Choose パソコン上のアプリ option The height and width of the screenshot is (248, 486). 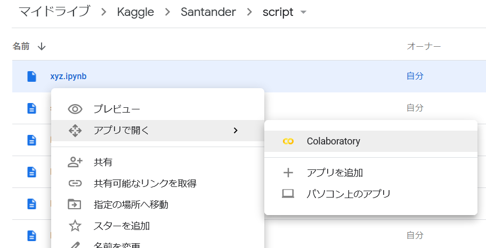point(371,194)
